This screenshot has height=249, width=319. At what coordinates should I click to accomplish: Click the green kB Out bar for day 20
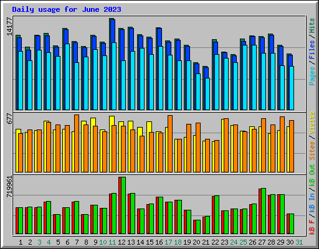[198, 227]
